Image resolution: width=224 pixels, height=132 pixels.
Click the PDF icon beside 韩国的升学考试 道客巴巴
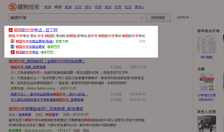pyautogui.click(x=13, y=52)
